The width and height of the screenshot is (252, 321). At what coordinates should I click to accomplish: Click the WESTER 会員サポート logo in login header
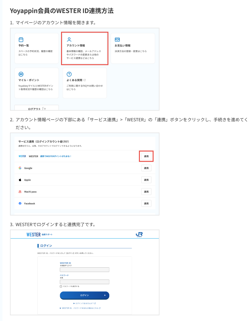40,235
